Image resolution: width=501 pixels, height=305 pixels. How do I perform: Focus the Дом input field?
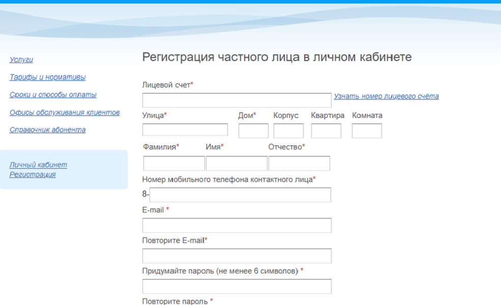pos(253,131)
